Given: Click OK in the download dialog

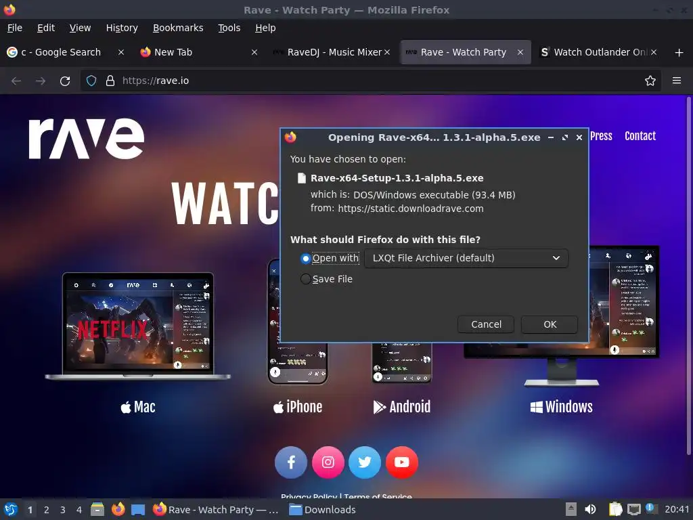Looking at the screenshot, I should pos(550,324).
